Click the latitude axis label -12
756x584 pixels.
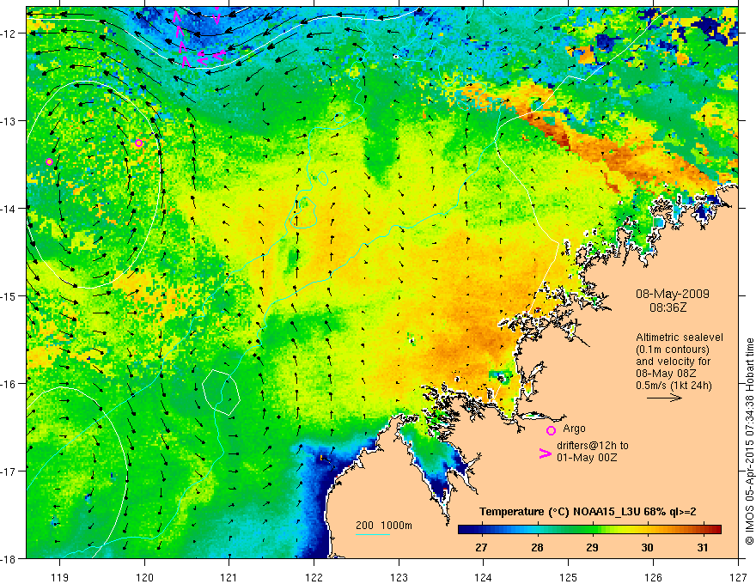(x=9, y=33)
